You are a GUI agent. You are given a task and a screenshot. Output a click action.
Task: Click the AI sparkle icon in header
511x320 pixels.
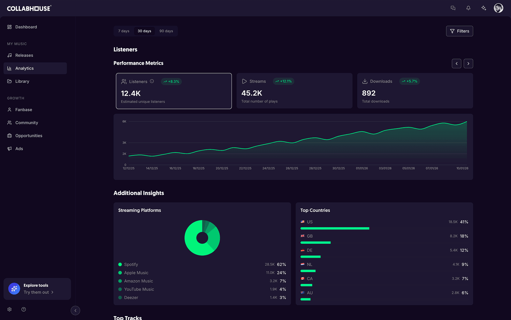pos(484,8)
